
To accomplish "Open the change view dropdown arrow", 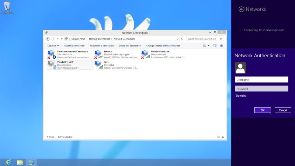I will 209,46.
